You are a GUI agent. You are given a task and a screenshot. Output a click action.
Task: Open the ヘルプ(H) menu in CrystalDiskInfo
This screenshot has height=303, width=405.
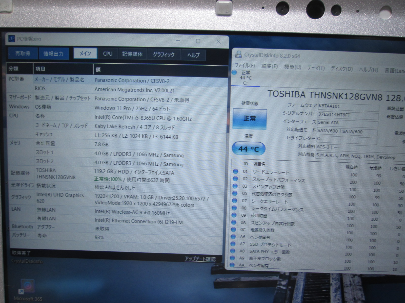pos(369,70)
